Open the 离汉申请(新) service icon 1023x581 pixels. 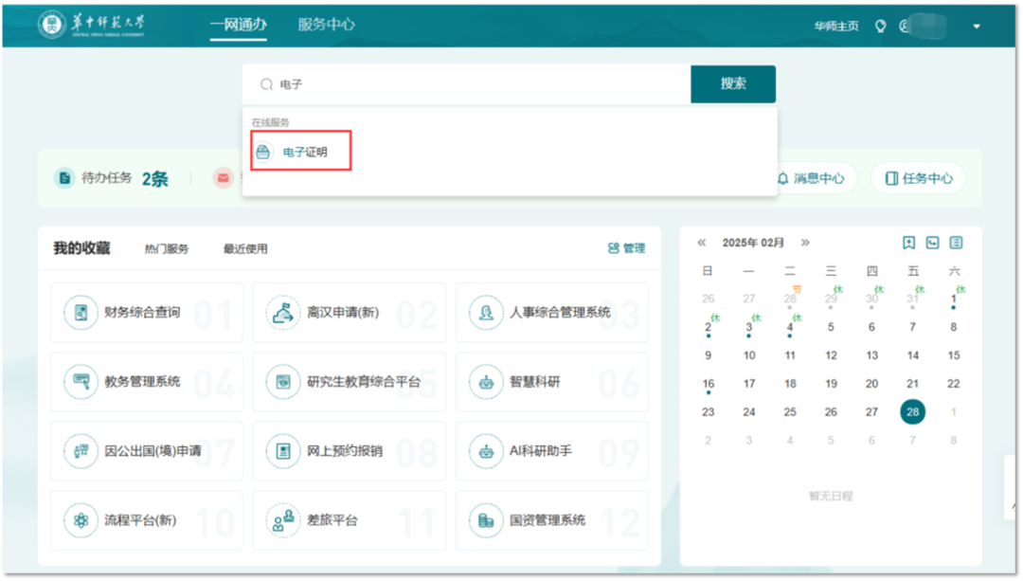tap(283, 312)
